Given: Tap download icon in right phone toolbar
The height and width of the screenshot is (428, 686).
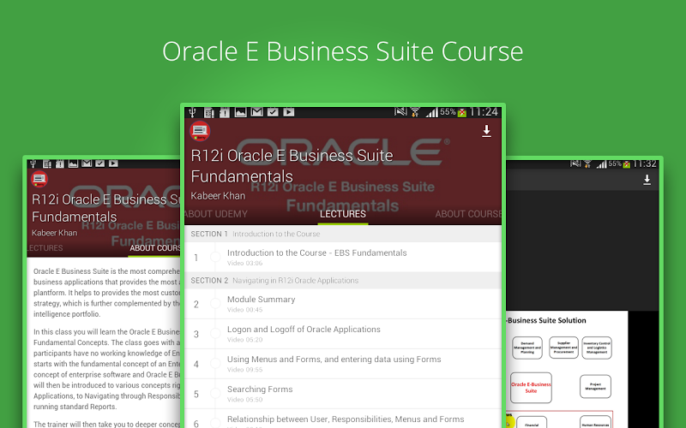Looking at the screenshot, I should point(647,180).
